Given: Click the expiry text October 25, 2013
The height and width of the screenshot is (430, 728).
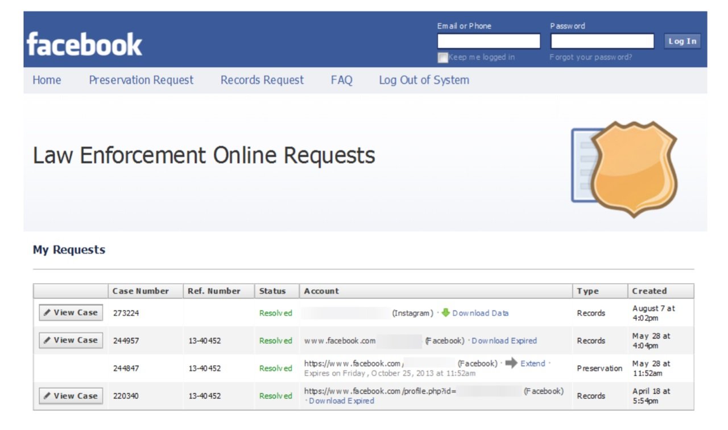Looking at the screenshot, I should [390, 373].
